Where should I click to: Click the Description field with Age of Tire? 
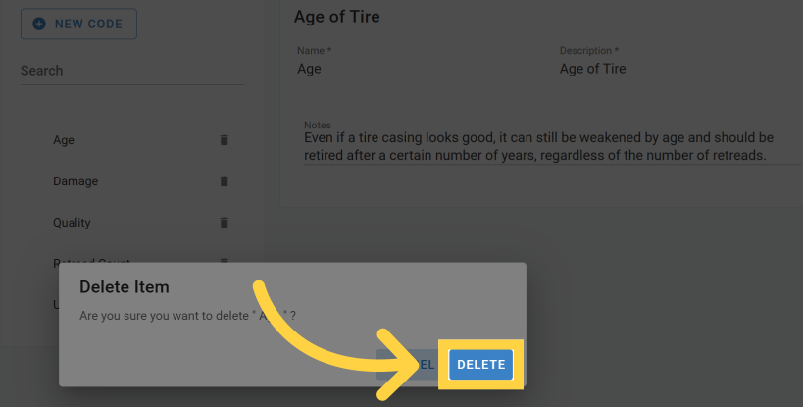click(x=677, y=69)
